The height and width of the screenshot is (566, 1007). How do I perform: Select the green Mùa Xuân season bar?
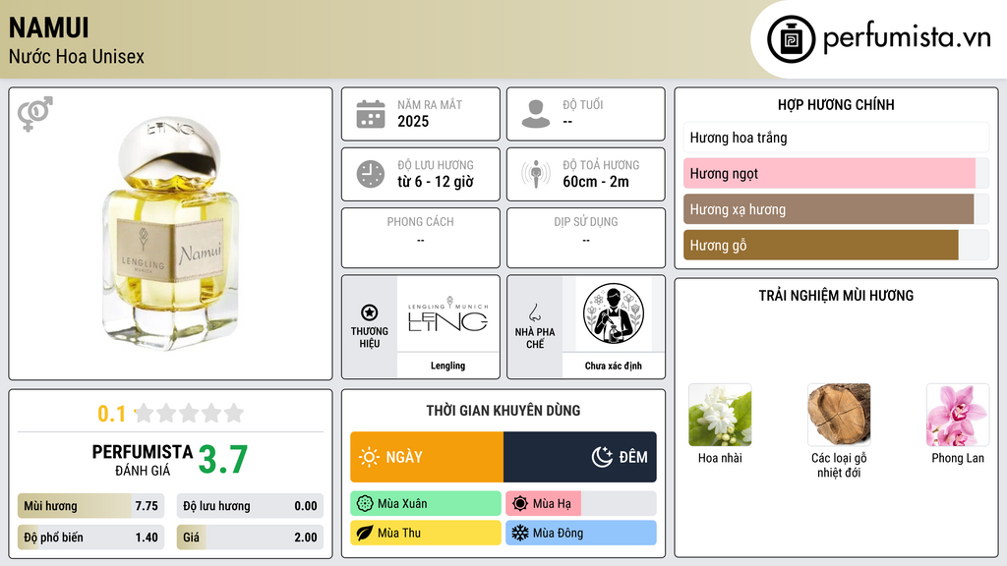[x=426, y=504]
